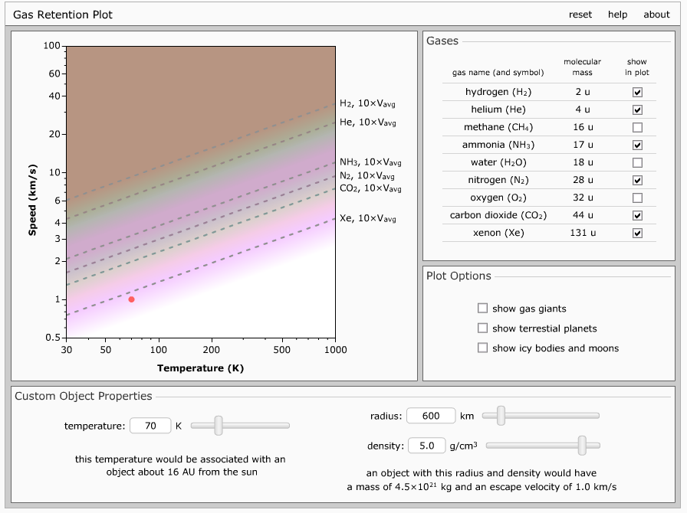This screenshot has height=513, width=687.
Task: Check the show gas giants option
Action: 483,309
